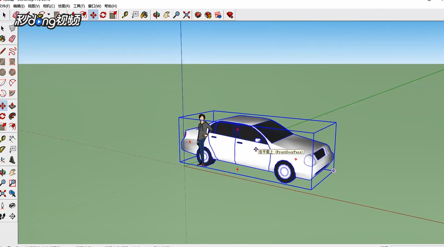Image resolution: width=444 pixels, height=247 pixels.
Task: Select the Pie tool in left toolbar
Action: click(x=12, y=93)
